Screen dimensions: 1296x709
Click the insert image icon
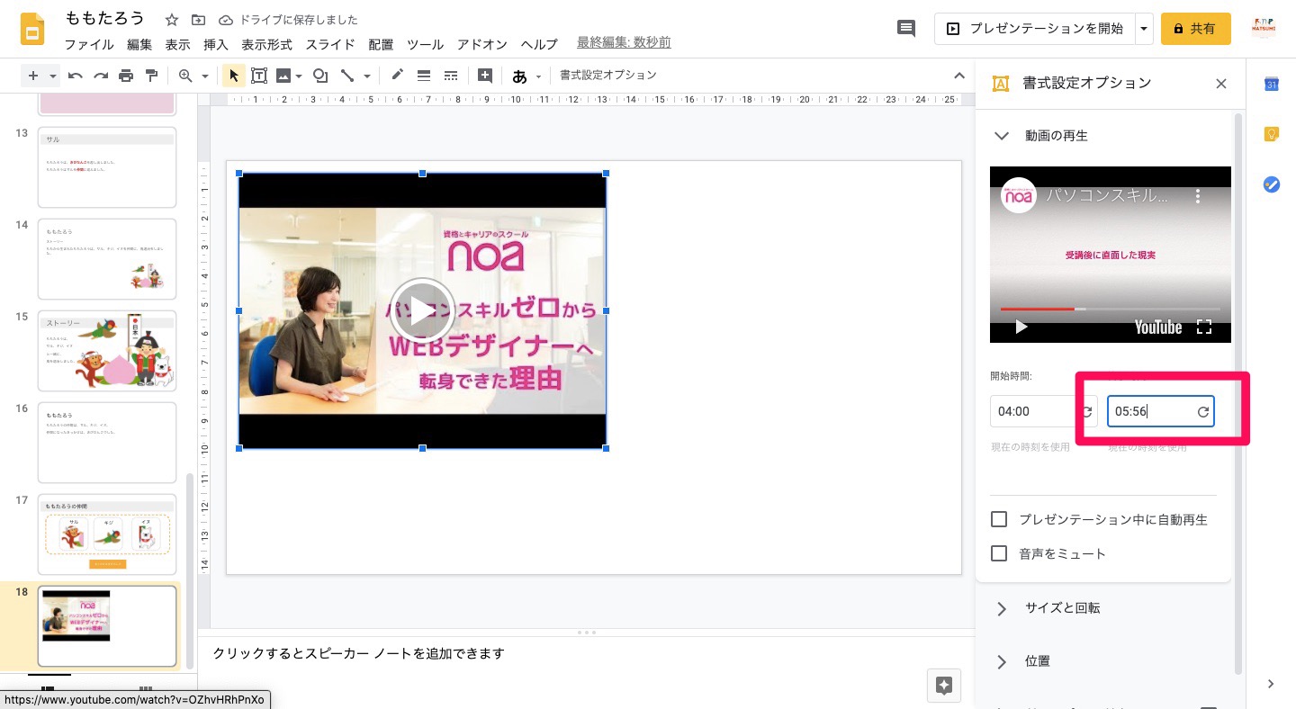point(283,76)
